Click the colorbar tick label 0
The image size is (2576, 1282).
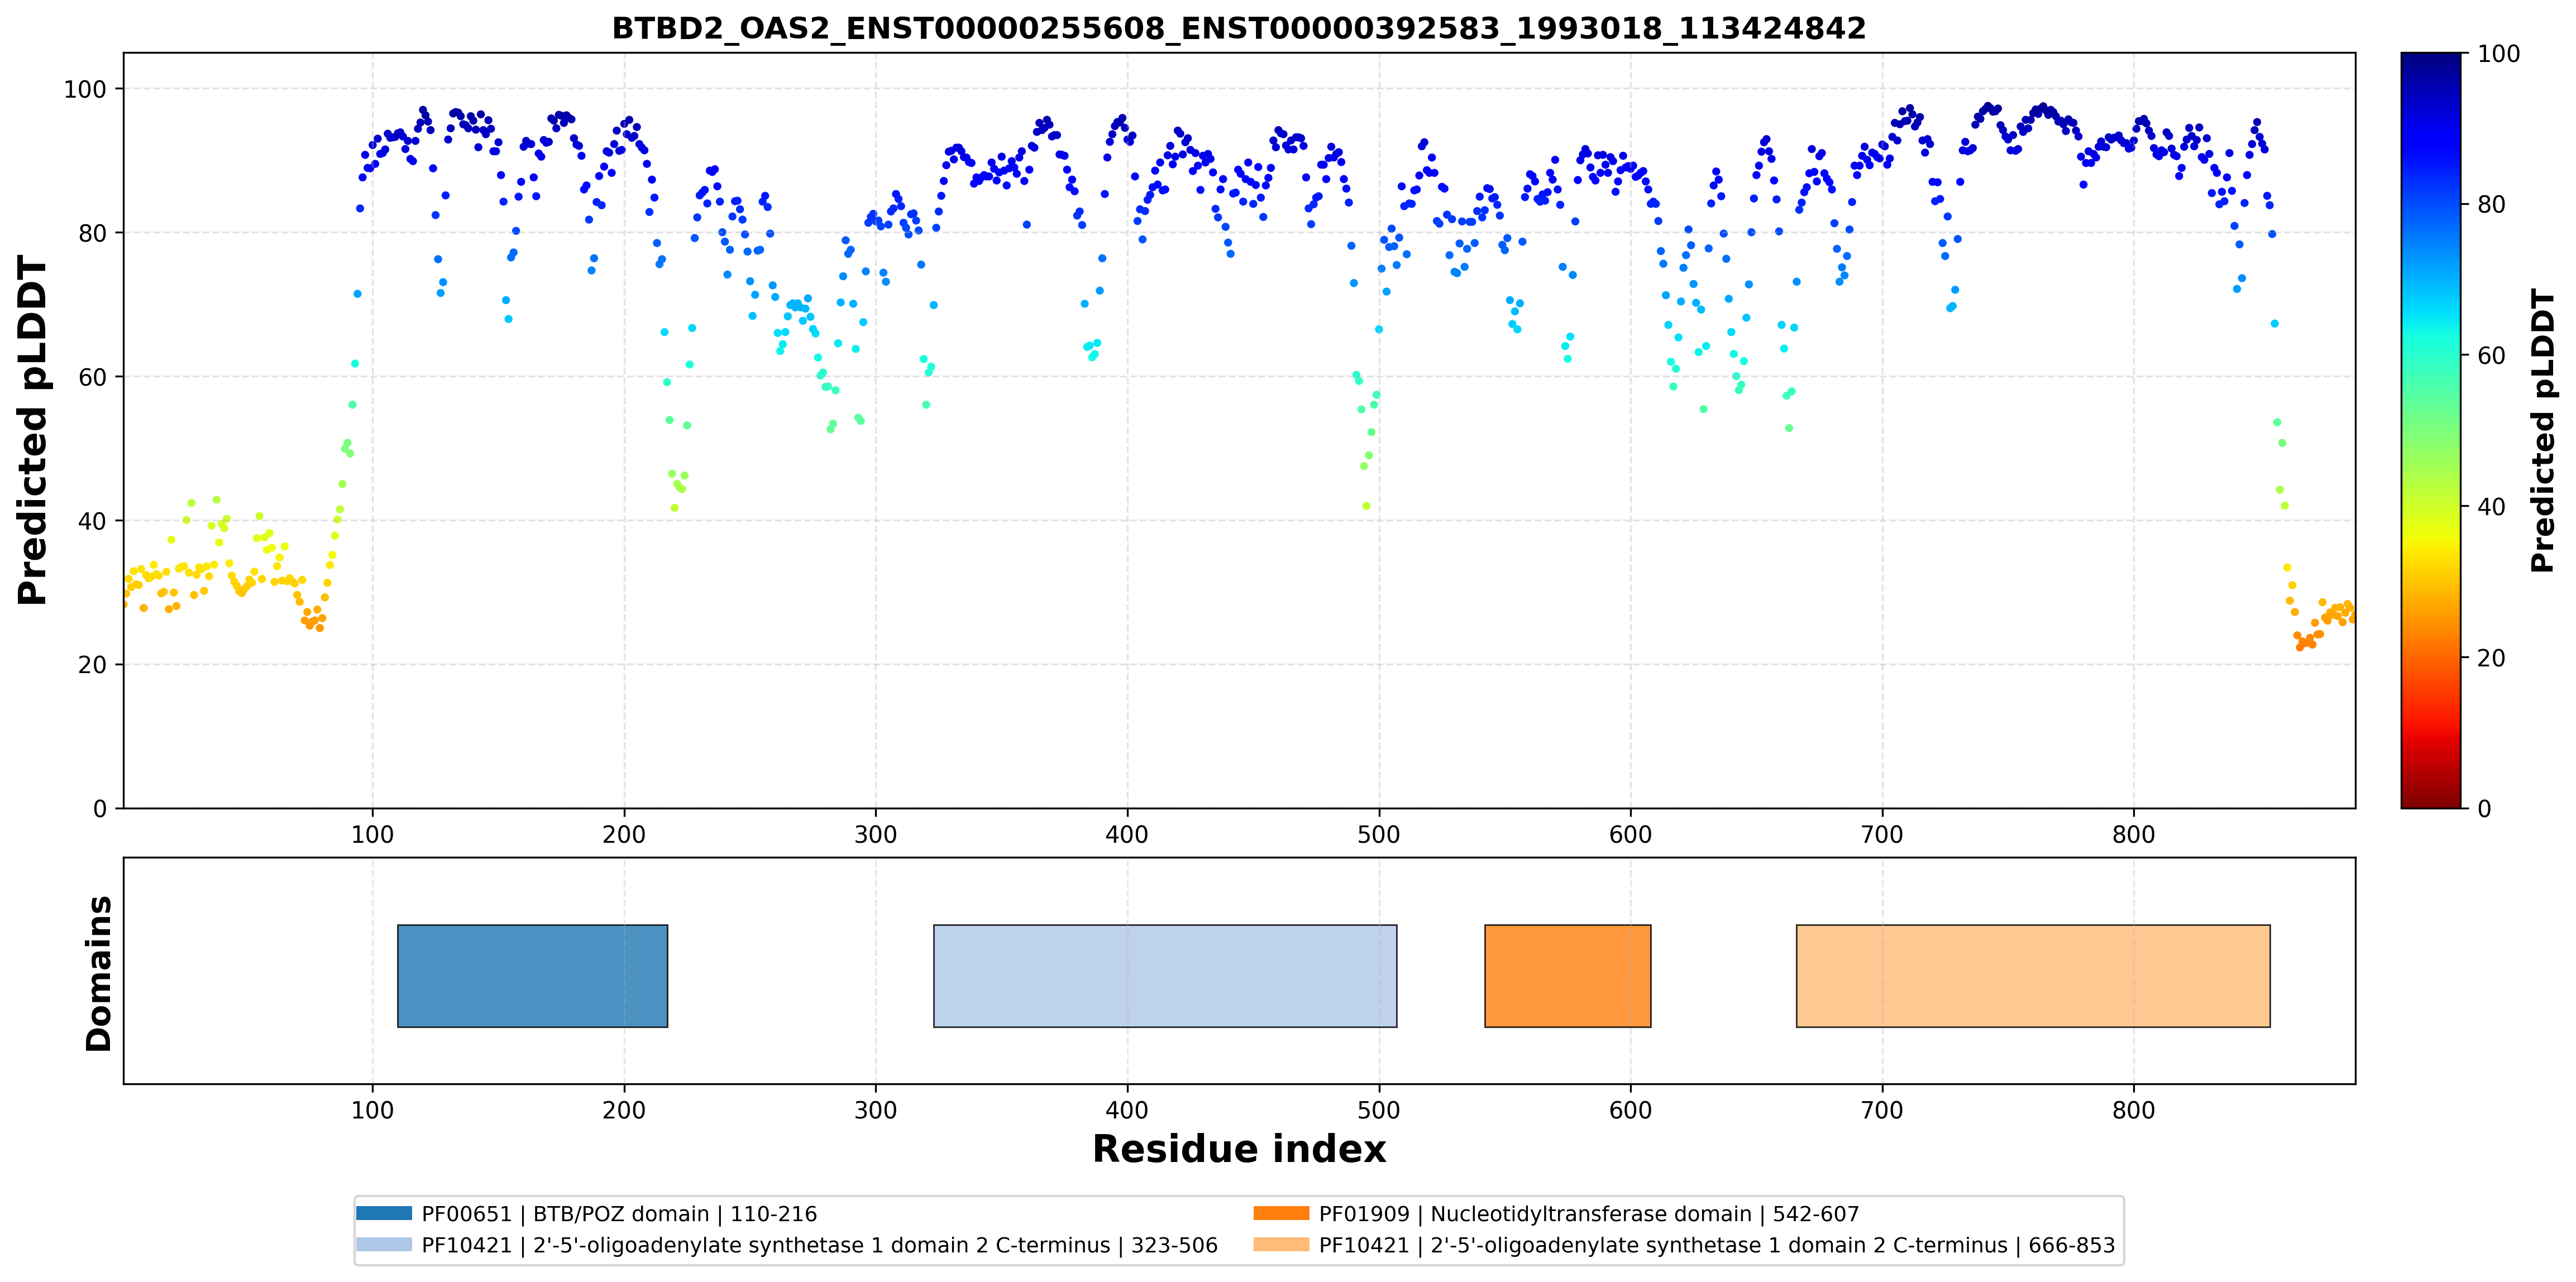2484,808
